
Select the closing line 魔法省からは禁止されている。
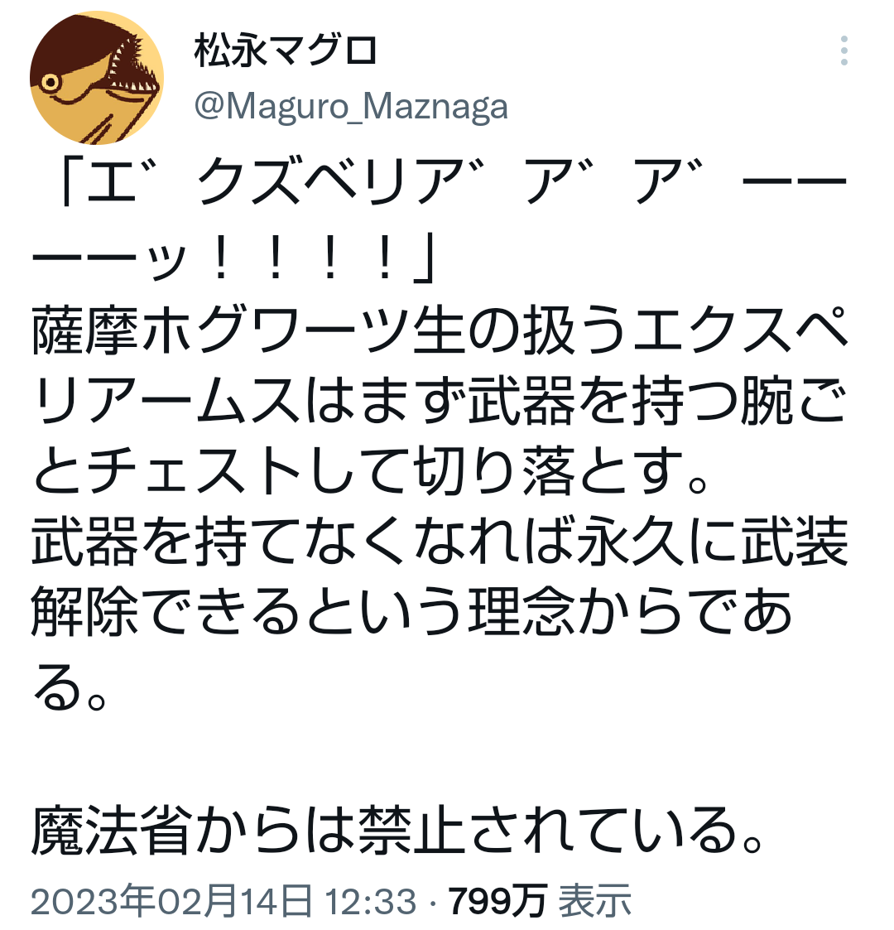click(x=397, y=831)
